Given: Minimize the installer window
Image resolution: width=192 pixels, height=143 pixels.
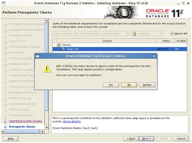Looking at the screenshot, I should [179, 3].
